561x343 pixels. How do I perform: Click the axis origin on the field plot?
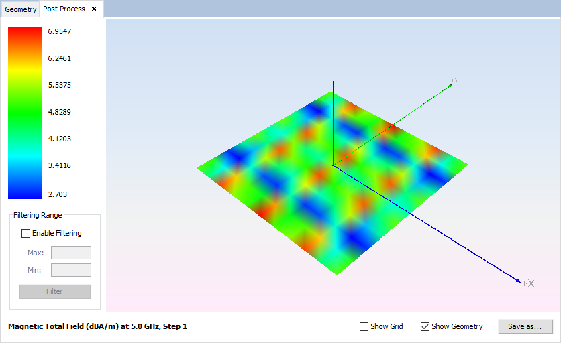tap(334, 164)
